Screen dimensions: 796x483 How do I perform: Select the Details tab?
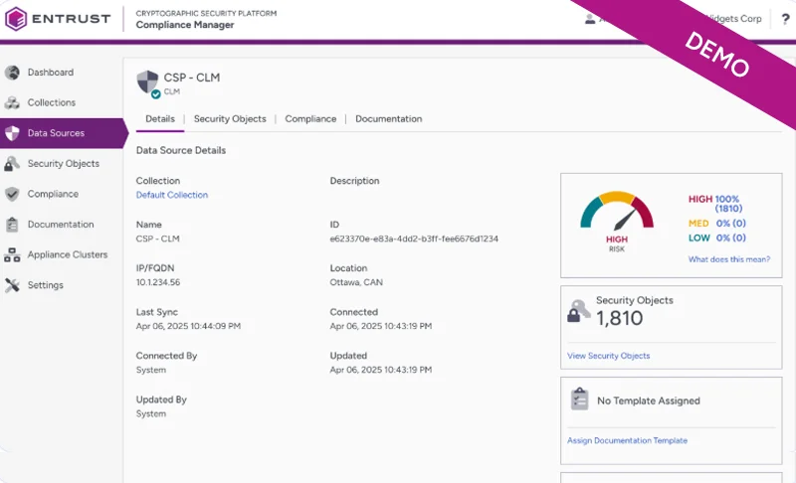tap(160, 119)
